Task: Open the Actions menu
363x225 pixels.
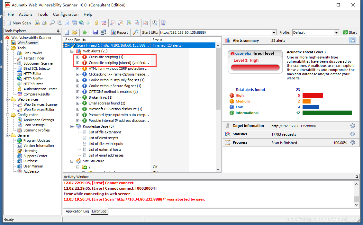Action: coord(26,14)
